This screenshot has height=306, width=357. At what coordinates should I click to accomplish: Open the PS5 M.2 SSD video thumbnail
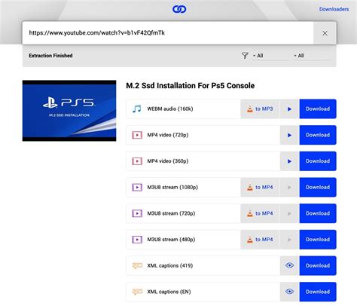[69, 111]
